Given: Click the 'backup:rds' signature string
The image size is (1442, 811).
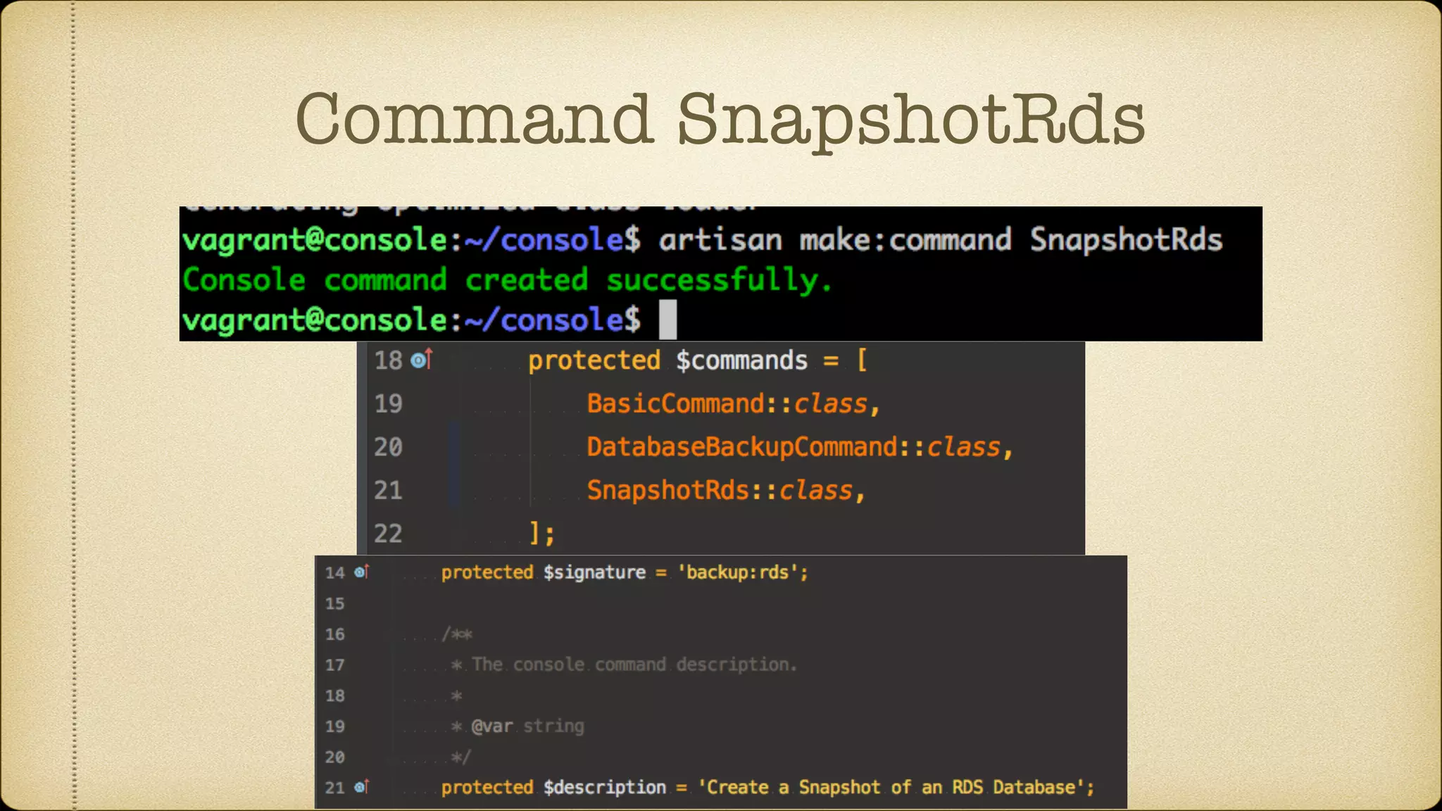Looking at the screenshot, I should [x=737, y=572].
